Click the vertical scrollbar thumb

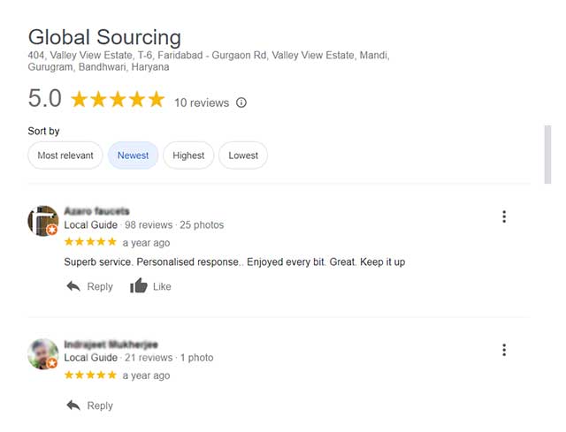pos(547,154)
